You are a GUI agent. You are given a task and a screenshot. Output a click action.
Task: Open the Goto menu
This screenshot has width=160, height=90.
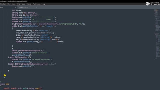tap(18, 4)
